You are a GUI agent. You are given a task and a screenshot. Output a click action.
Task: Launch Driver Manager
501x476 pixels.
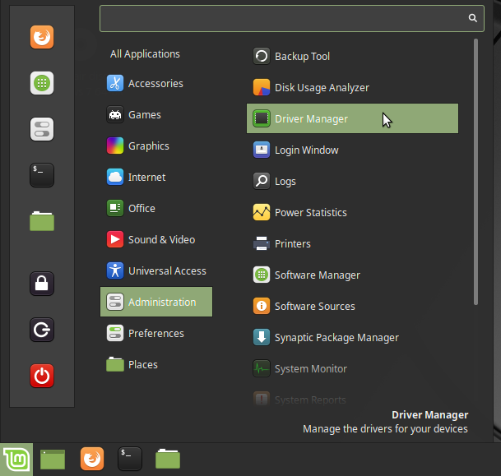point(352,118)
